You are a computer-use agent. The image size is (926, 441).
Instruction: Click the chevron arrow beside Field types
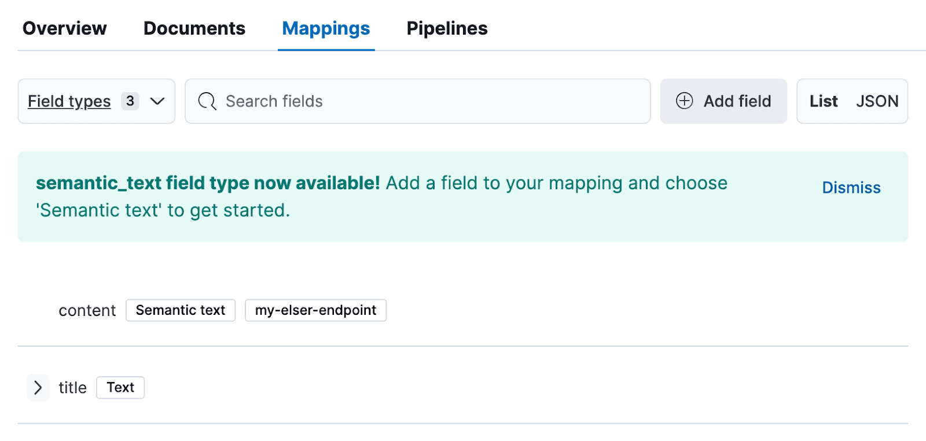pos(157,101)
